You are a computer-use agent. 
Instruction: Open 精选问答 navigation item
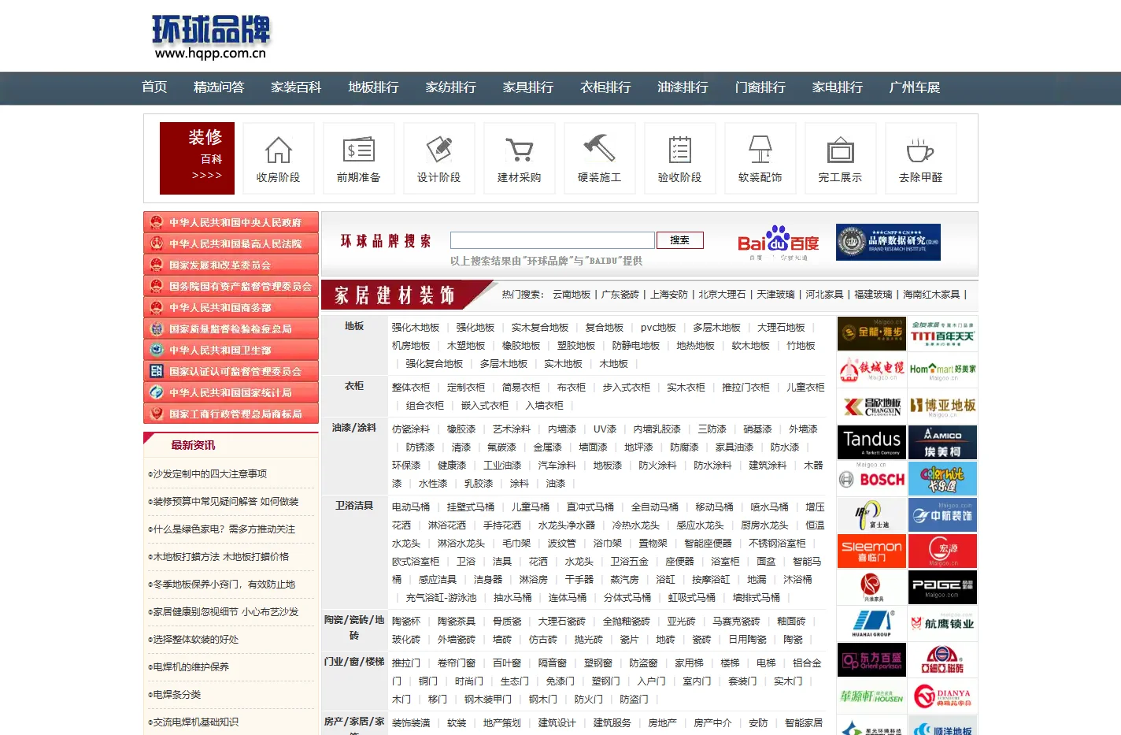pos(219,87)
